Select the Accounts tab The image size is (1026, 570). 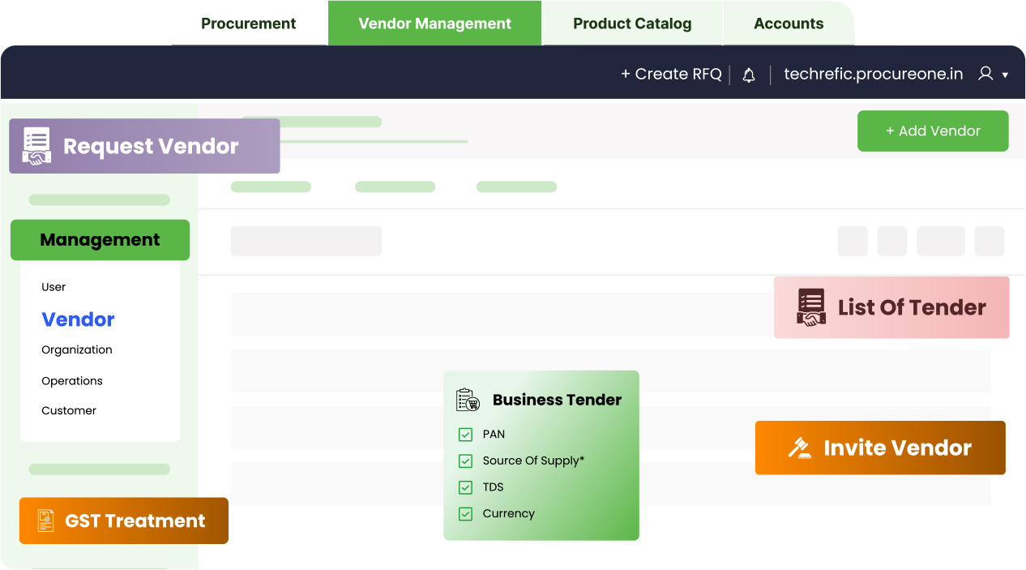pyautogui.click(x=789, y=24)
